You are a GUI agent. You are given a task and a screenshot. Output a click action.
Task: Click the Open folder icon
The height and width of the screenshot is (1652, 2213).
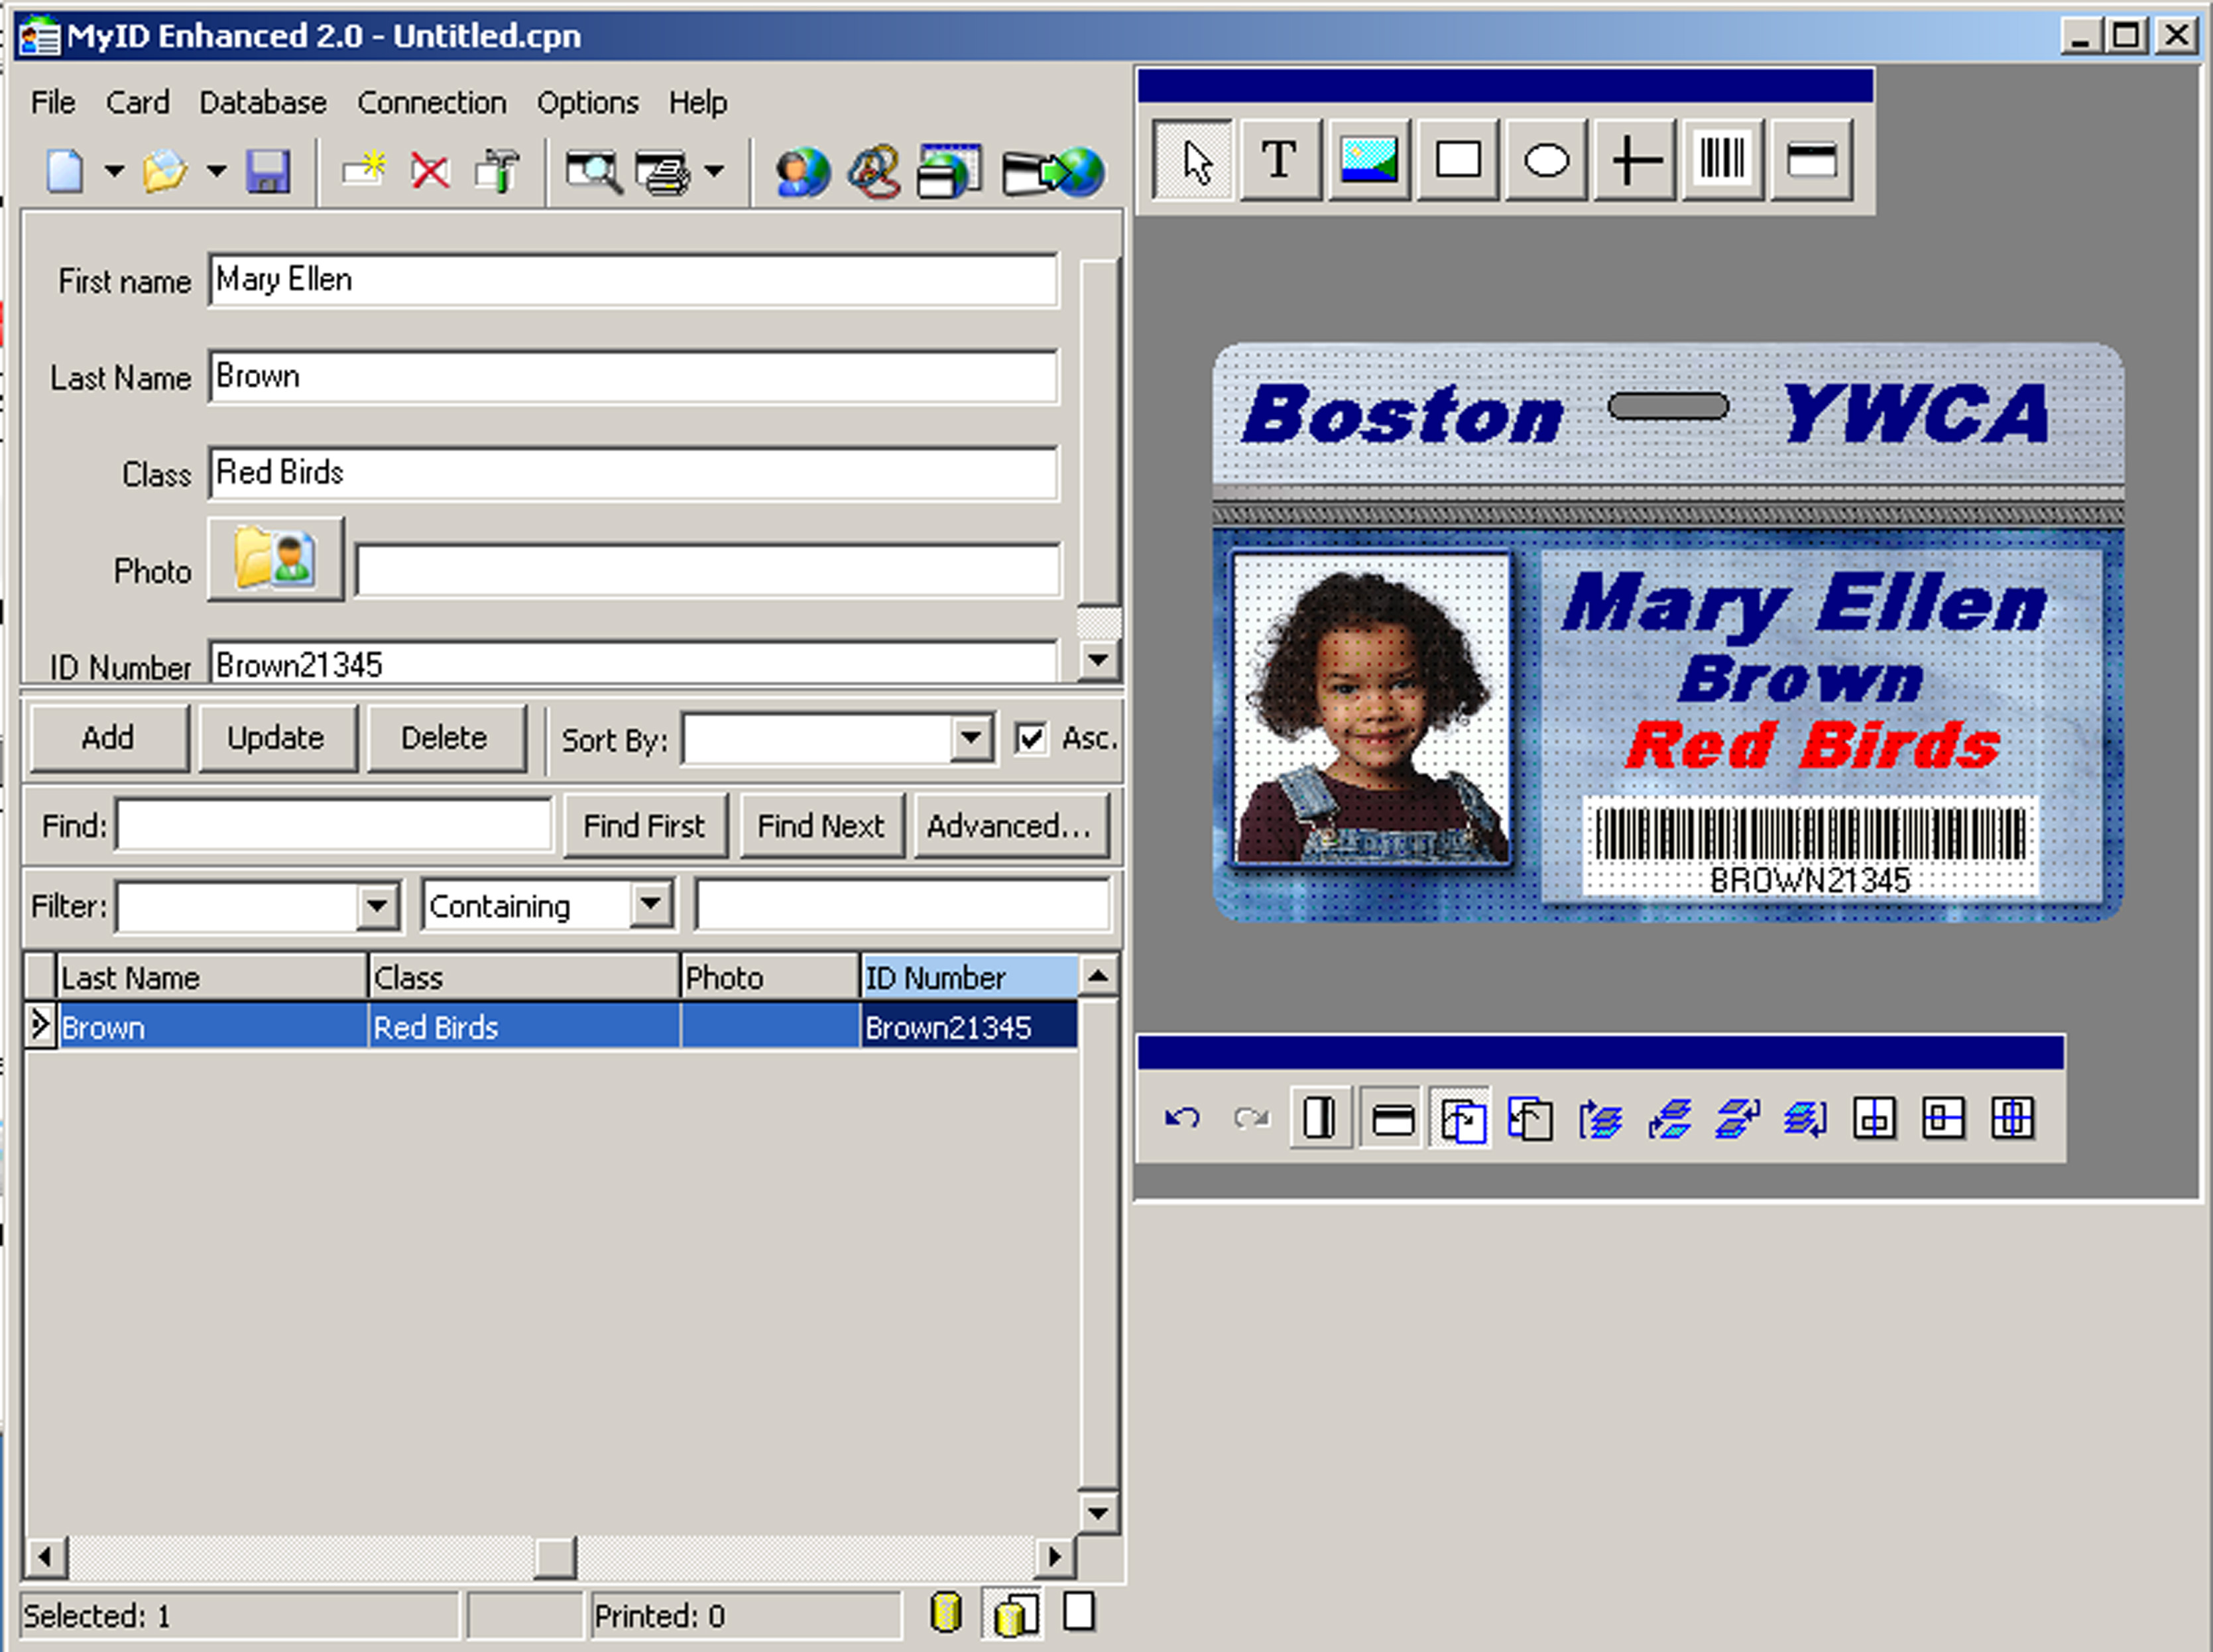coord(165,171)
